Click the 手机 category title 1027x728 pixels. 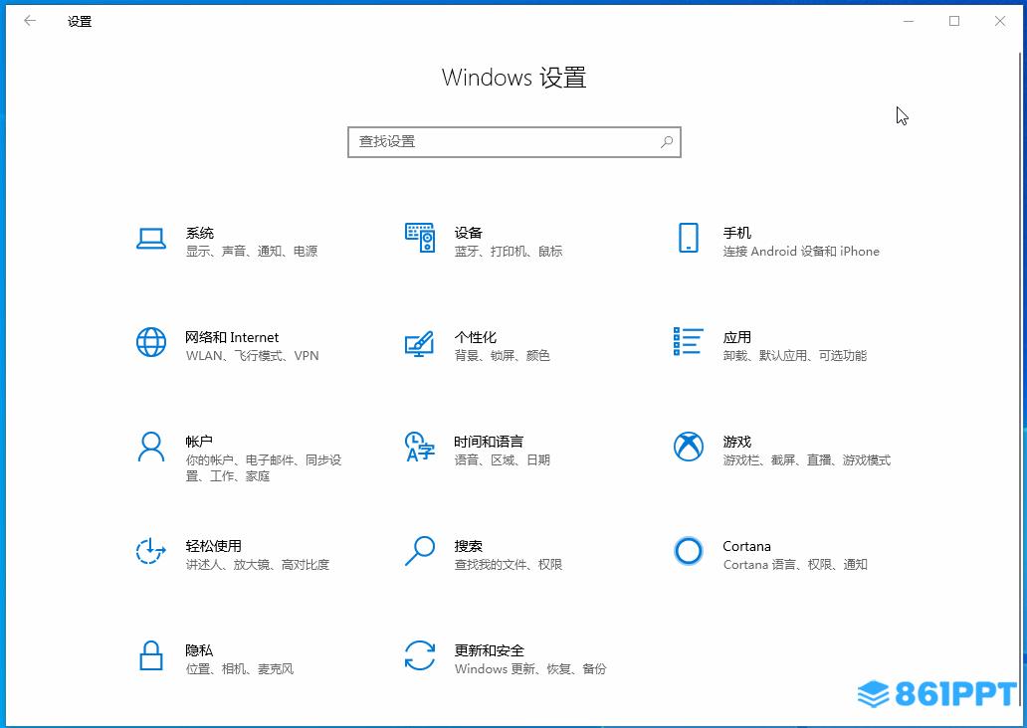736,233
